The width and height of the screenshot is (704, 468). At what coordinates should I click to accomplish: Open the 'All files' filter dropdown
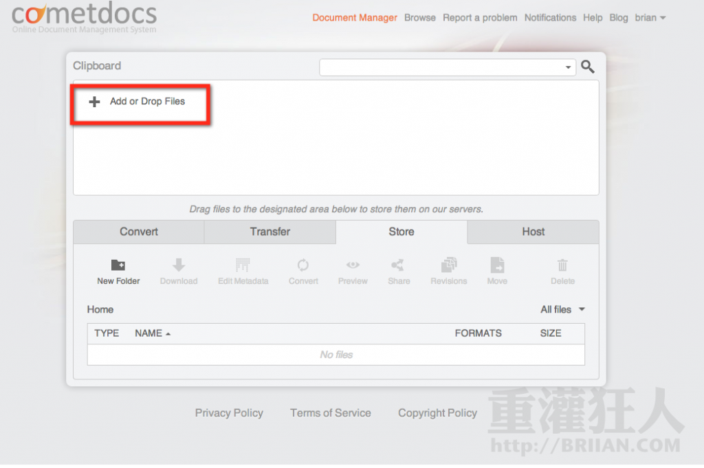(562, 309)
